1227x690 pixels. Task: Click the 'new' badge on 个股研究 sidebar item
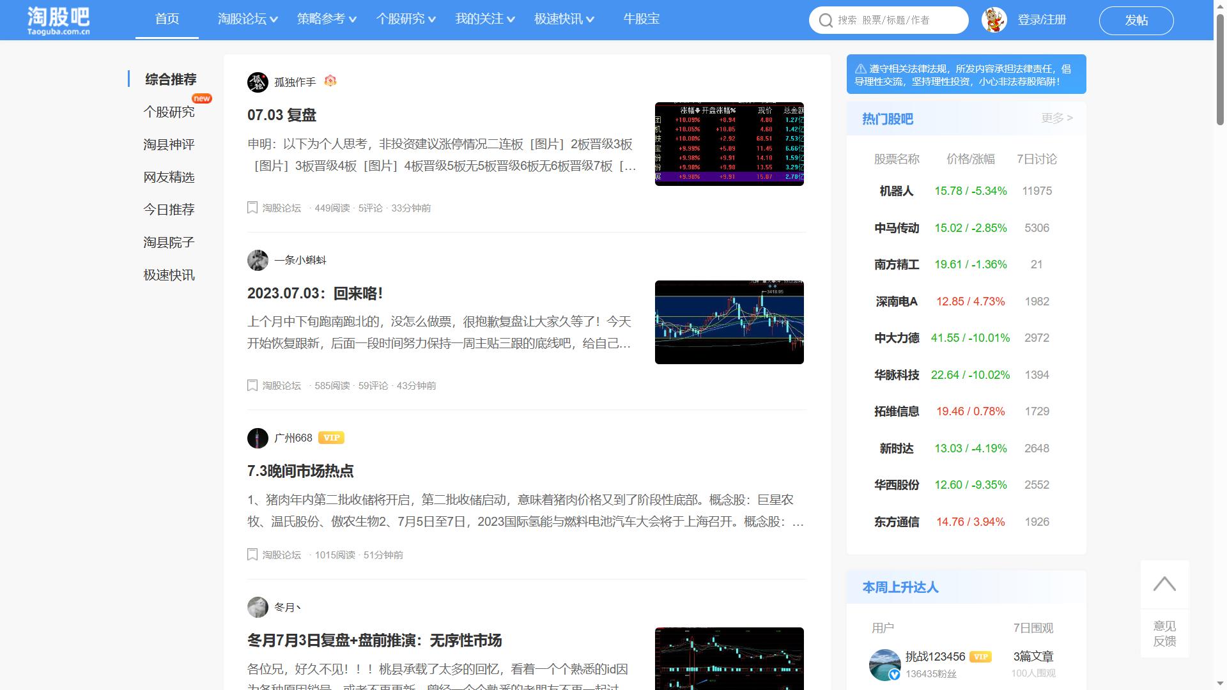[203, 98]
